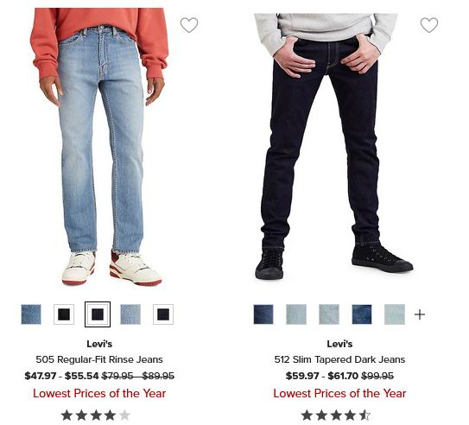Choose first dark indigo swatch on 512 jeans
This screenshot has width=469, height=425.
263,314
